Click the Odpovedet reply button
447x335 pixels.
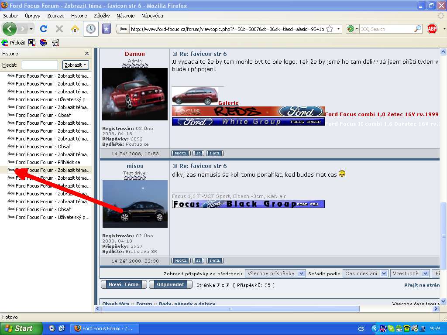pyautogui.click(x=170, y=284)
